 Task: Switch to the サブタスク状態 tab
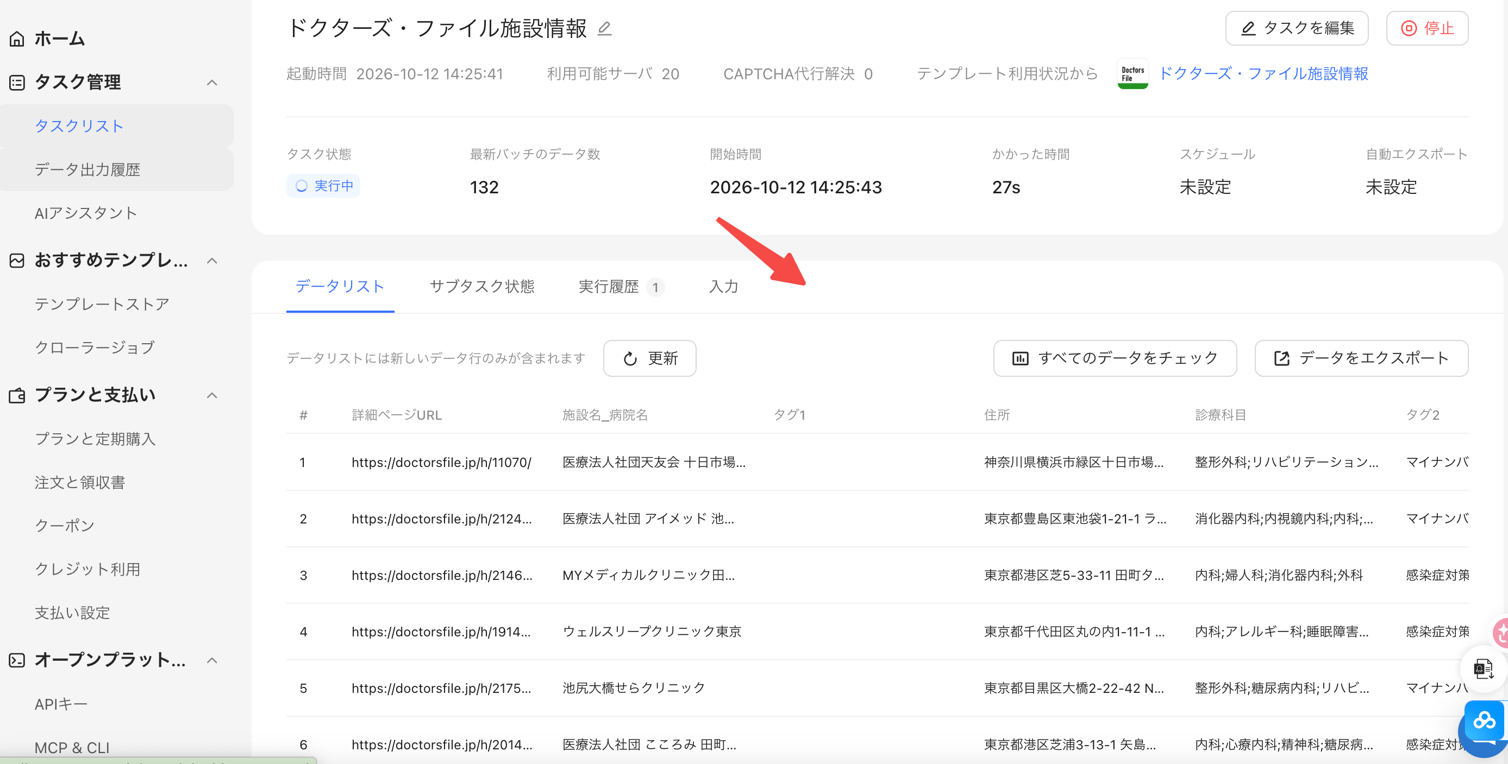tap(482, 286)
